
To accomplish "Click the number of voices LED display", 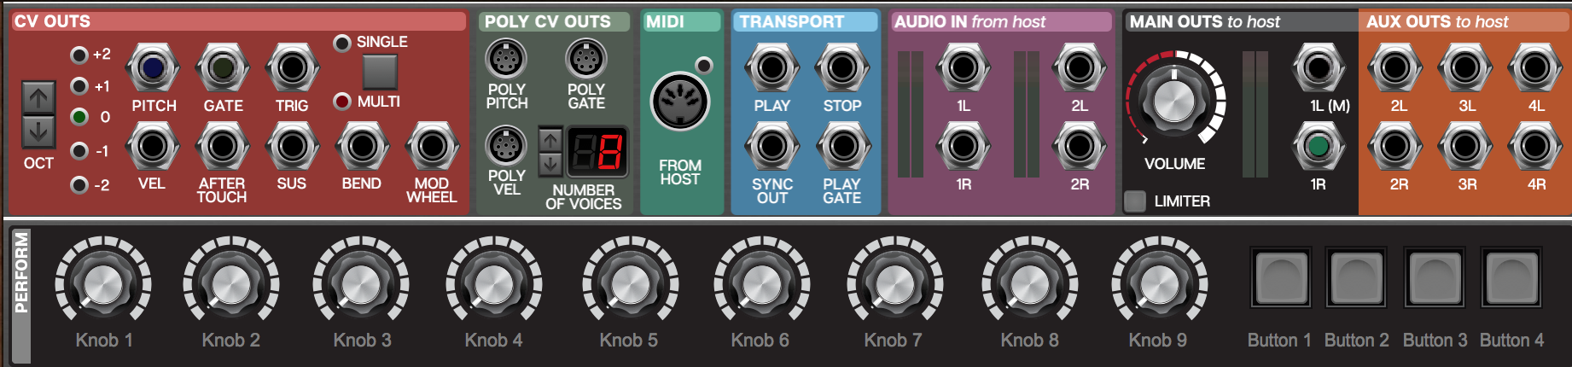I will coord(597,153).
